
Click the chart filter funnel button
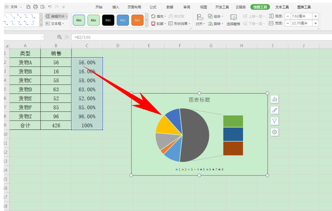[x=275, y=121]
